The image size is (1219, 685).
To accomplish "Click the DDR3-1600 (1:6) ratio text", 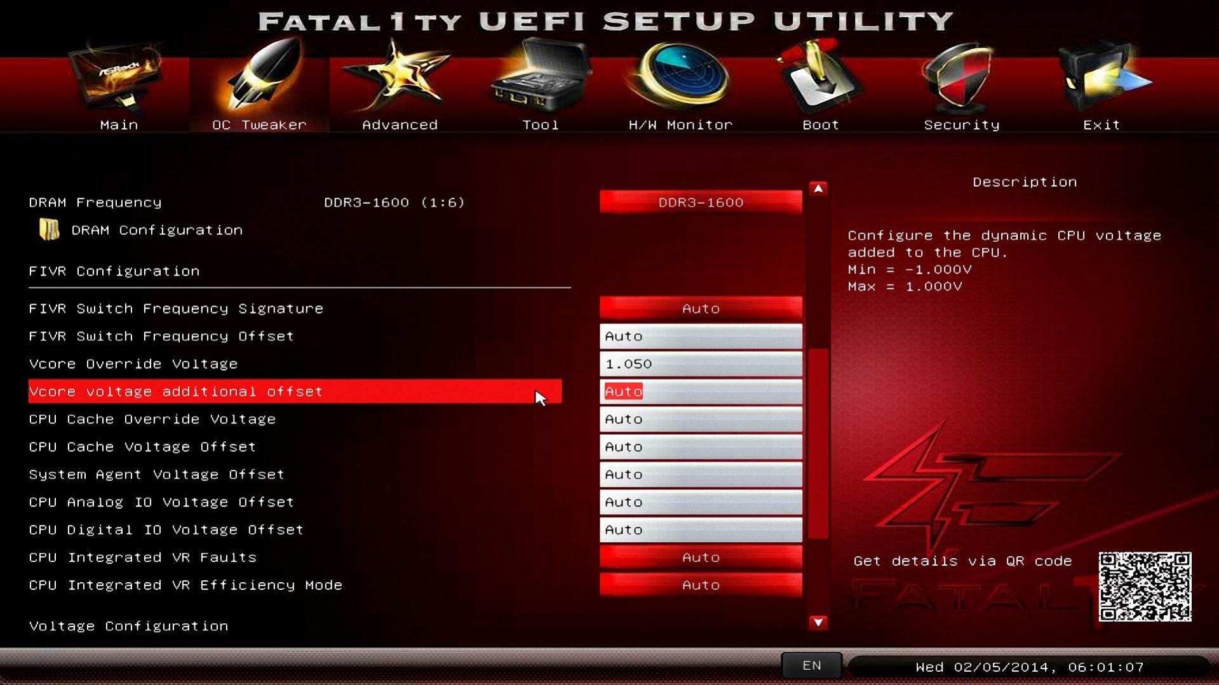I will pos(394,202).
